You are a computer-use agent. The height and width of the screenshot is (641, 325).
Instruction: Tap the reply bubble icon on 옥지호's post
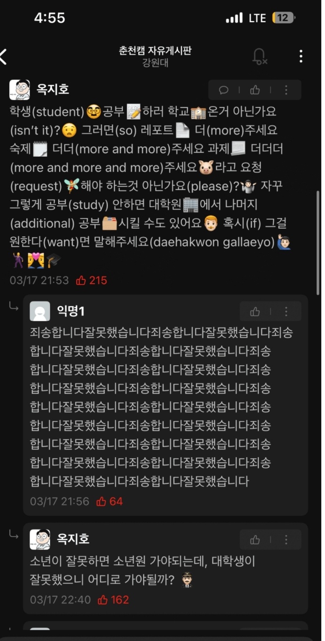tap(224, 90)
